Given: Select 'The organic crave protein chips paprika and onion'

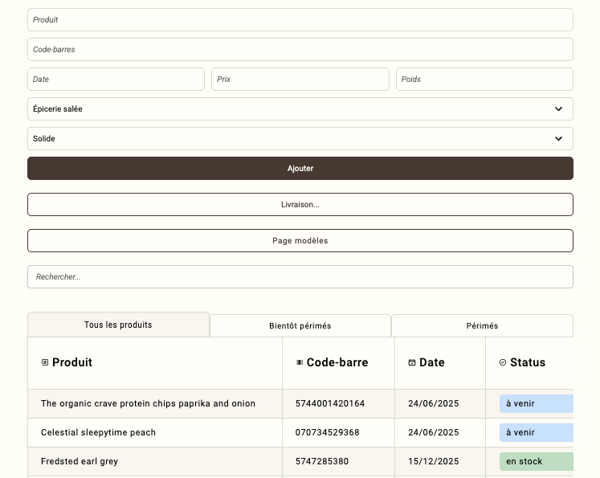Looking at the screenshot, I should tap(148, 403).
